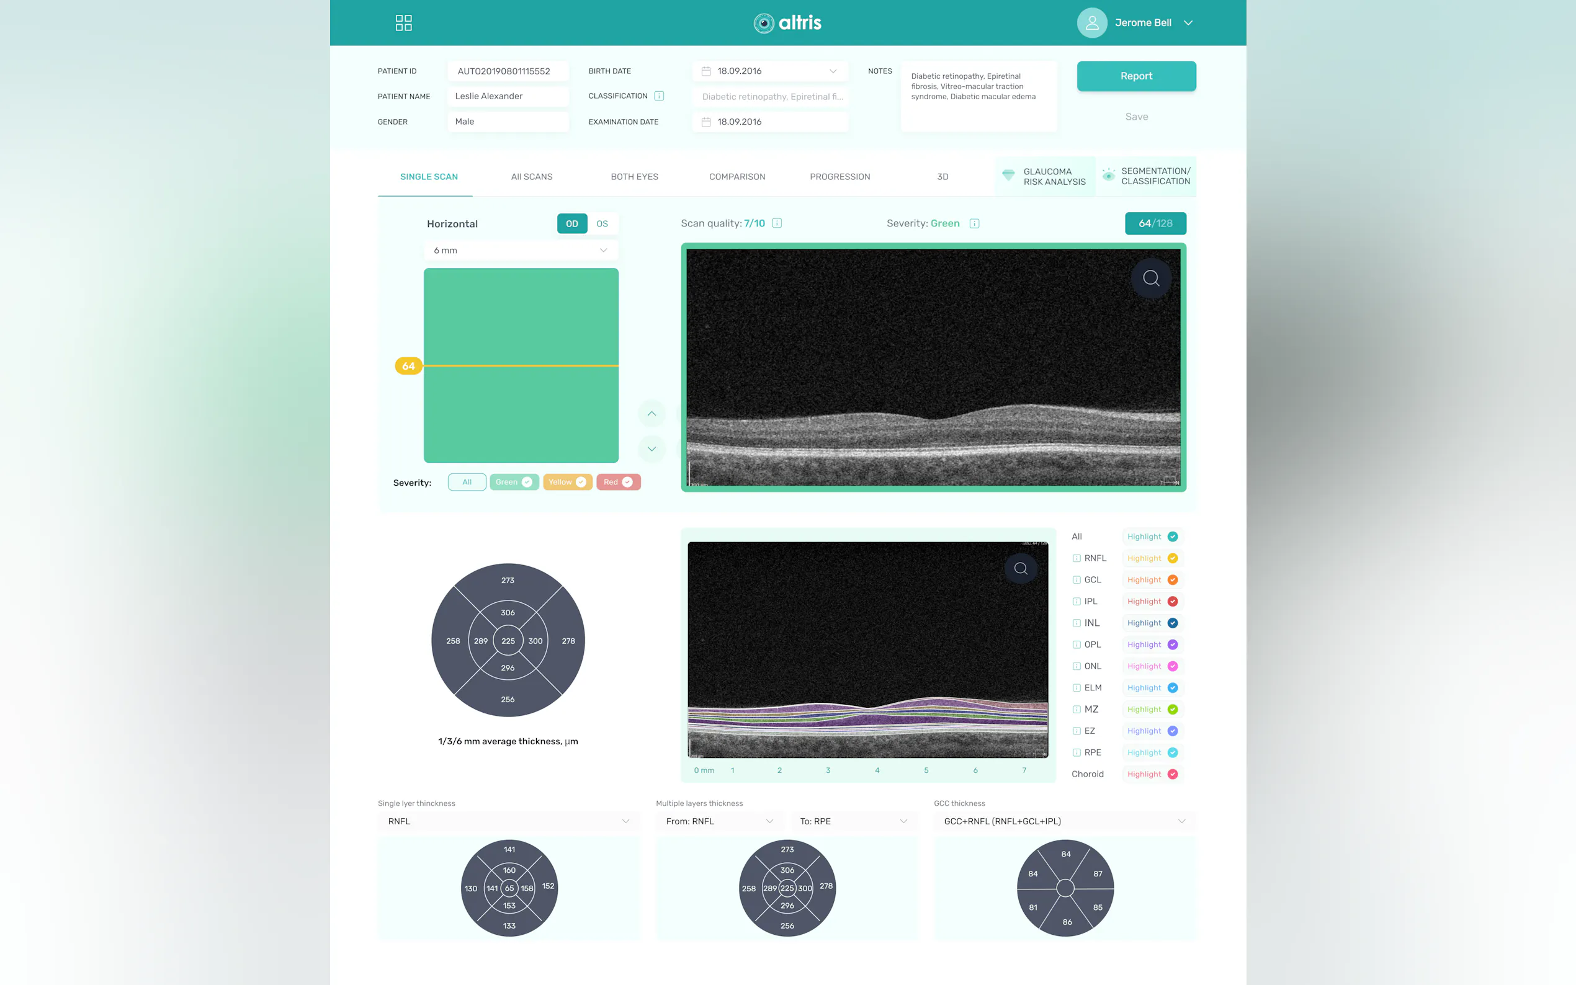Toggle the Choroid highlight checkmark
Viewport: 1576px width, 985px height.
coord(1172,774)
